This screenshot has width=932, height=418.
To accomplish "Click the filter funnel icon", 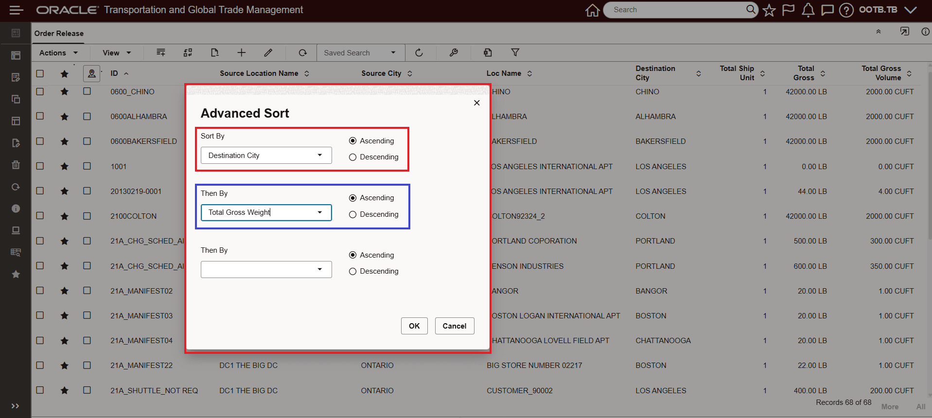I will [515, 52].
